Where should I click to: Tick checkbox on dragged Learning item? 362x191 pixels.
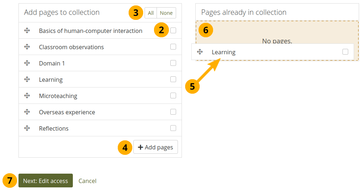(345, 52)
